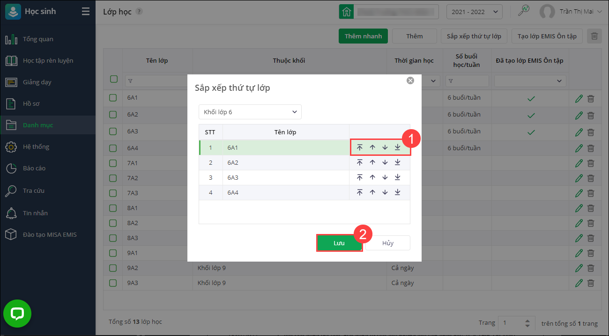Move class 6A1 up one position
This screenshot has width=609, height=336.
point(372,147)
